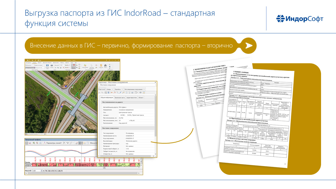Click the X delete icon in profile toolbar

coord(64,143)
